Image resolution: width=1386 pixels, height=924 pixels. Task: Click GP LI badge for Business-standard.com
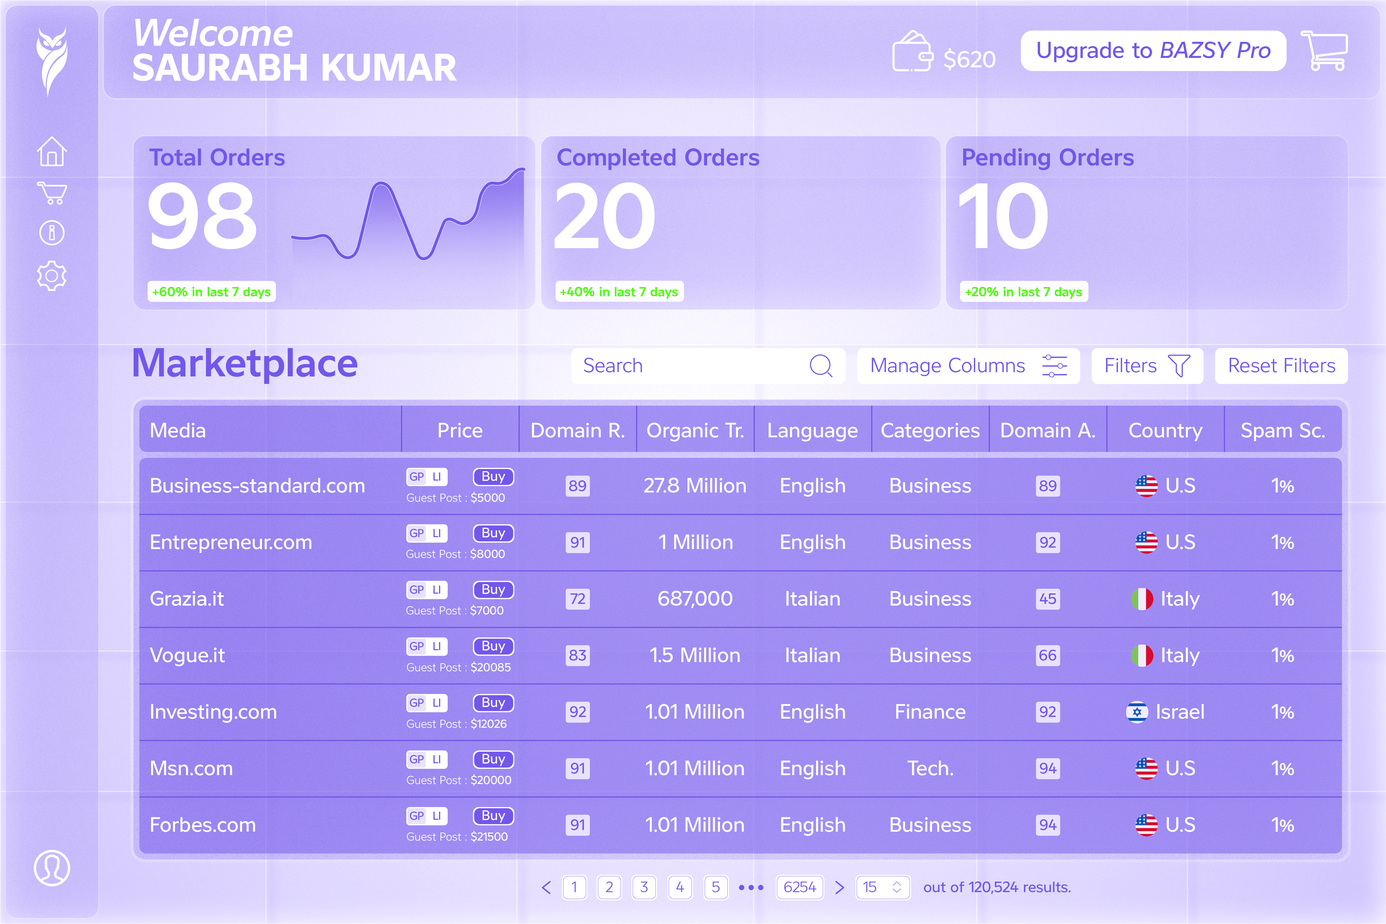pyautogui.click(x=427, y=477)
